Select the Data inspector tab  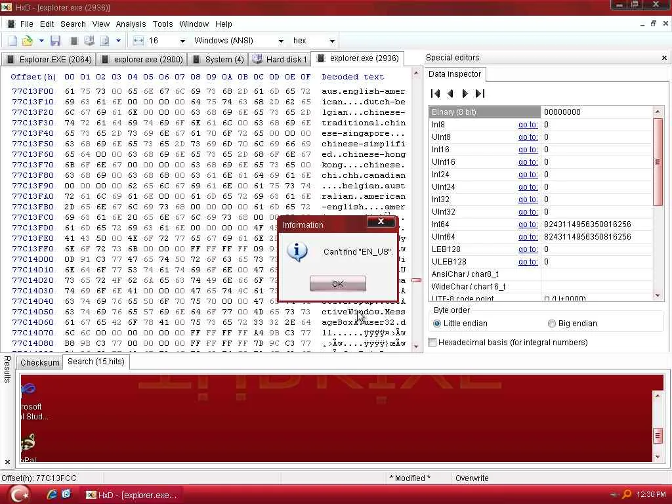coord(455,73)
